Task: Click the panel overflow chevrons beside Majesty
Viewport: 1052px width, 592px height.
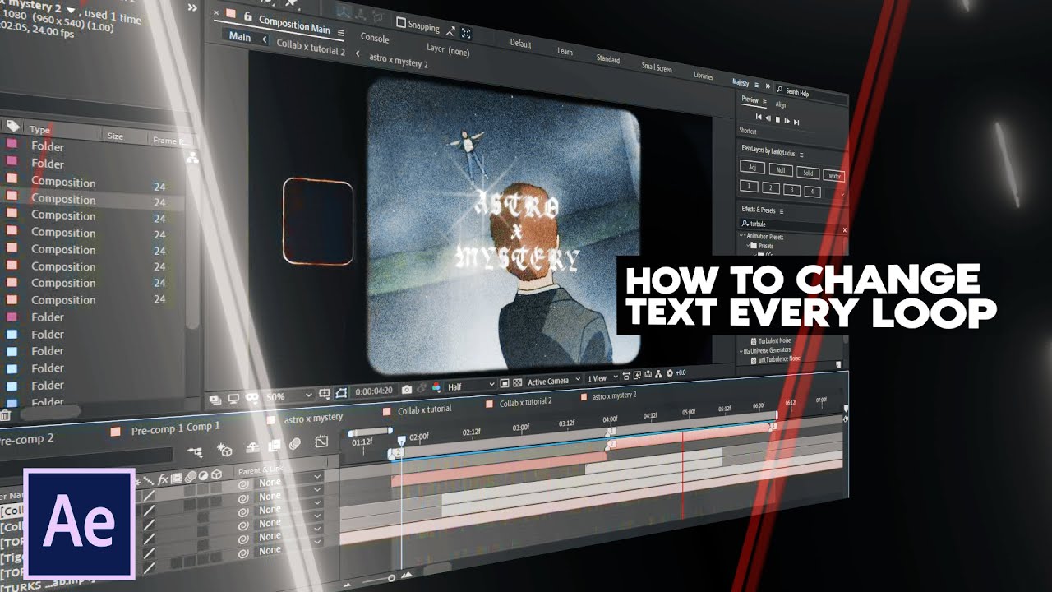Action: point(768,86)
